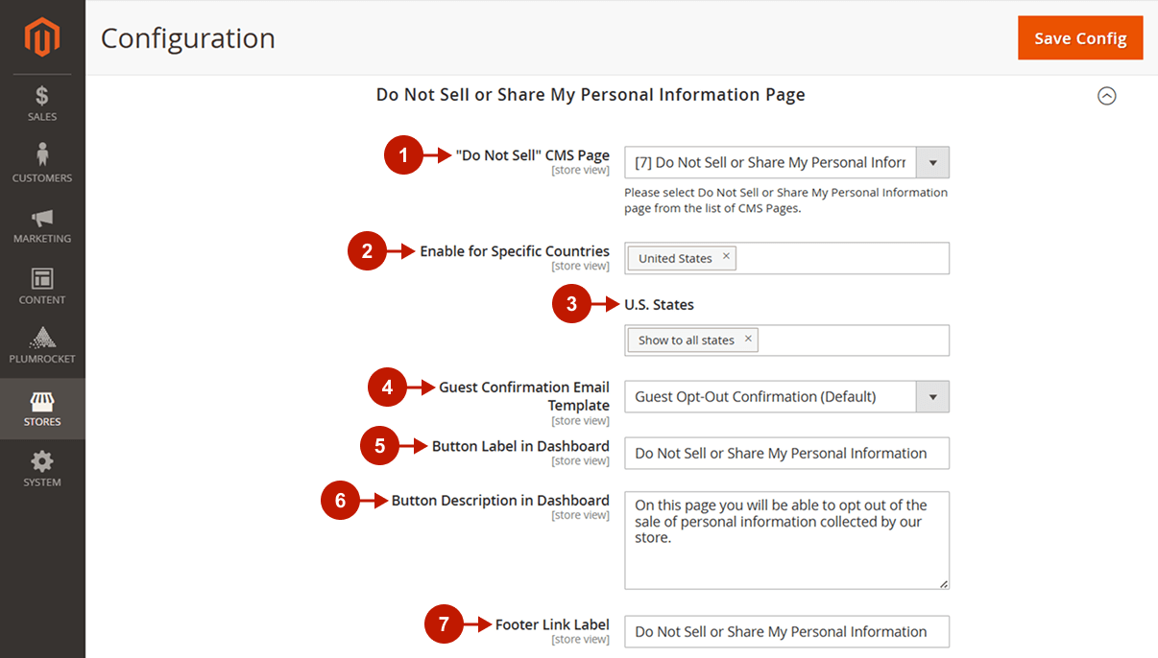Click the Magento logo icon
The height and width of the screenshot is (658, 1158).
point(42,37)
